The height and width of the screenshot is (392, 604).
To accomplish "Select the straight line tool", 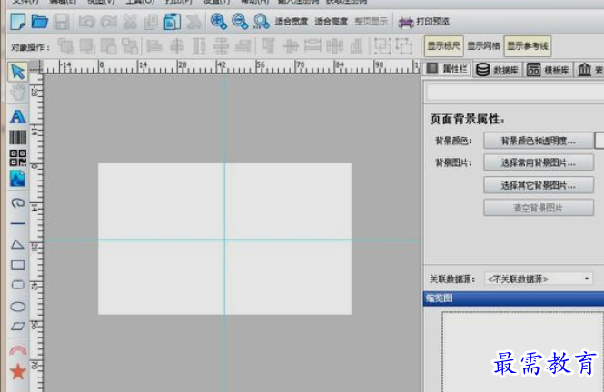I will click(18, 223).
